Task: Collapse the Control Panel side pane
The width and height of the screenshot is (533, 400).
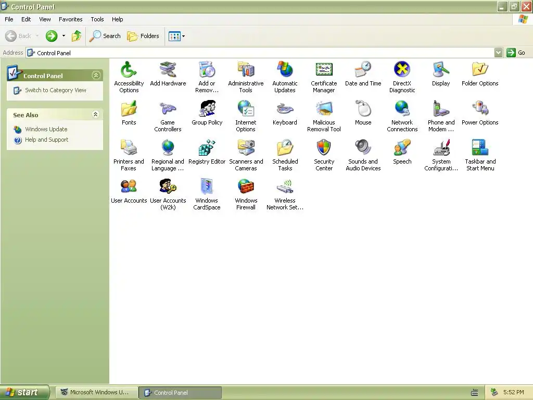Action: point(96,76)
